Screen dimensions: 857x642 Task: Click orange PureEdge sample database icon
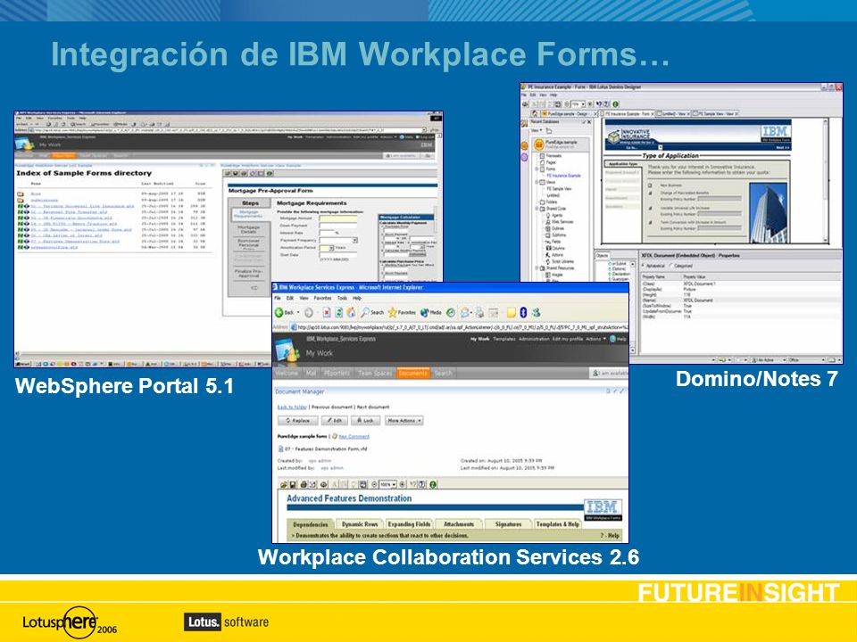(x=539, y=144)
